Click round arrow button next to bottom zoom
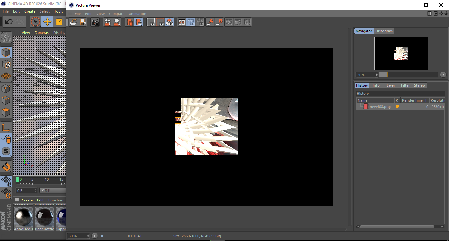The image size is (449, 241). 95,236
